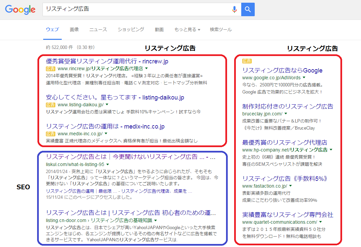This screenshot has height=247, width=361.
Task: Expand arrow beside www.fastaction.co.jp/
Action: 290,186
